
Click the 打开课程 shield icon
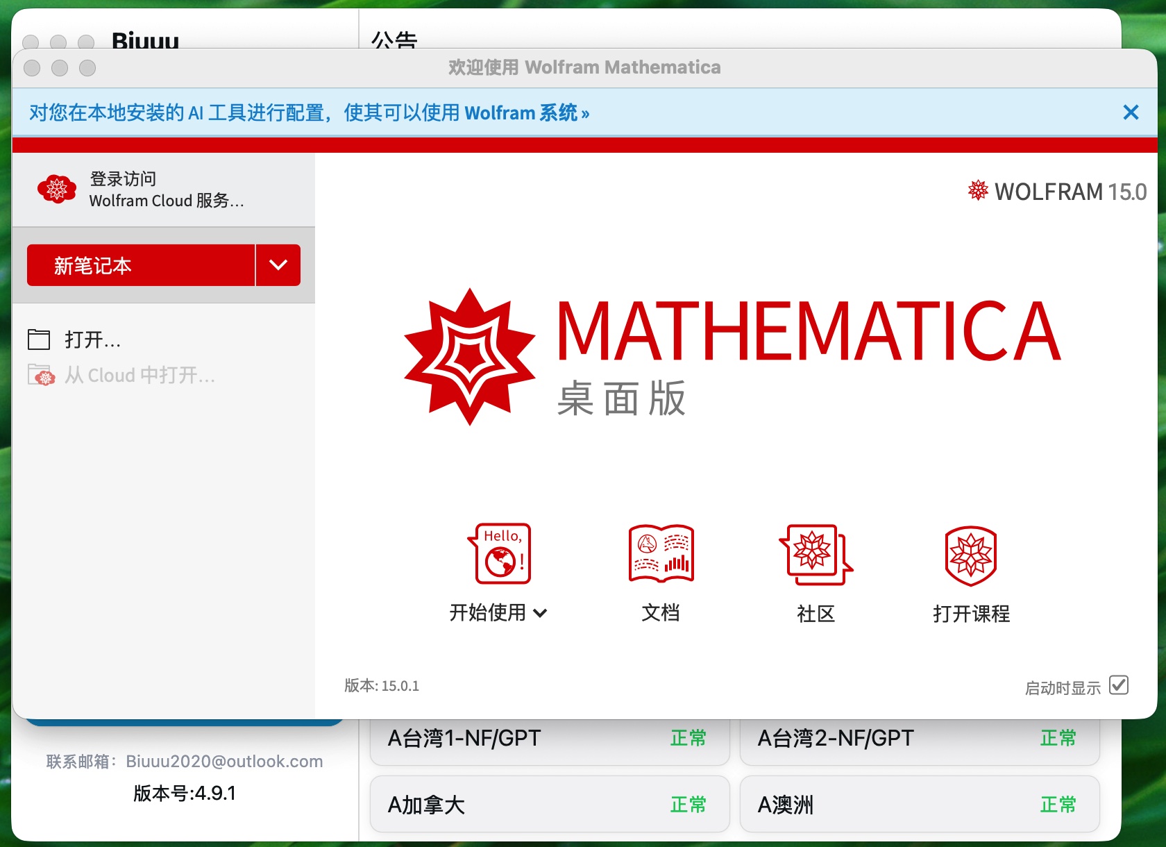[x=971, y=555]
